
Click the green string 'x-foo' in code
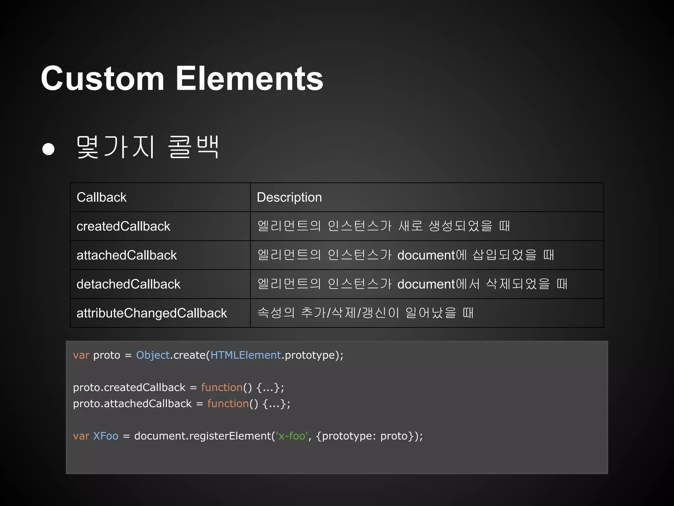(x=292, y=436)
